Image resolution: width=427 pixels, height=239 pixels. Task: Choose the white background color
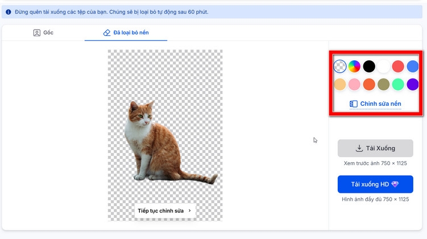click(x=383, y=66)
